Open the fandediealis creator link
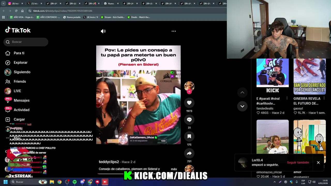The height and width of the screenshot is (186, 331). [x=265, y=109]
